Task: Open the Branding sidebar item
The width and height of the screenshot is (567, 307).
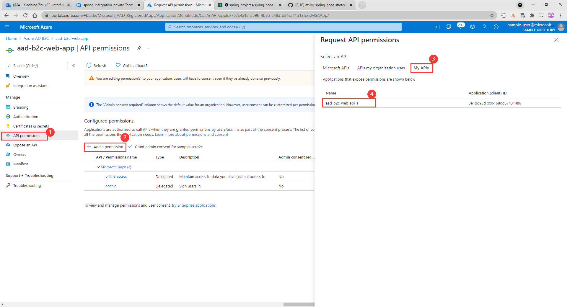Action: click(x=21, y=107)
